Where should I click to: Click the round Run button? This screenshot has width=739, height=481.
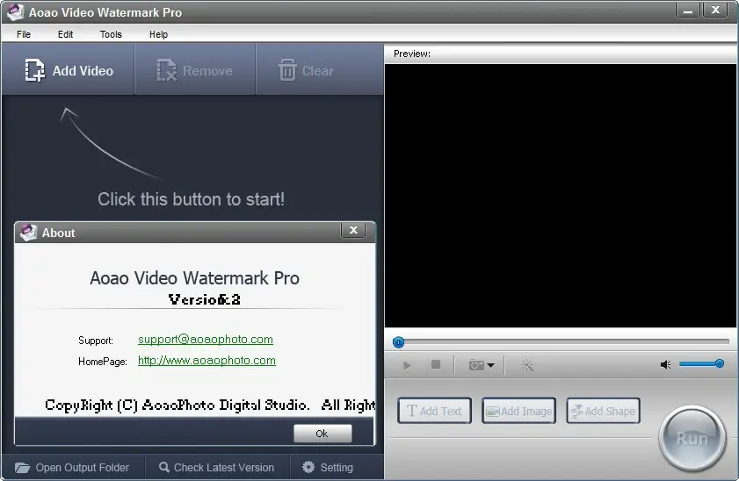tap(692, 439)
